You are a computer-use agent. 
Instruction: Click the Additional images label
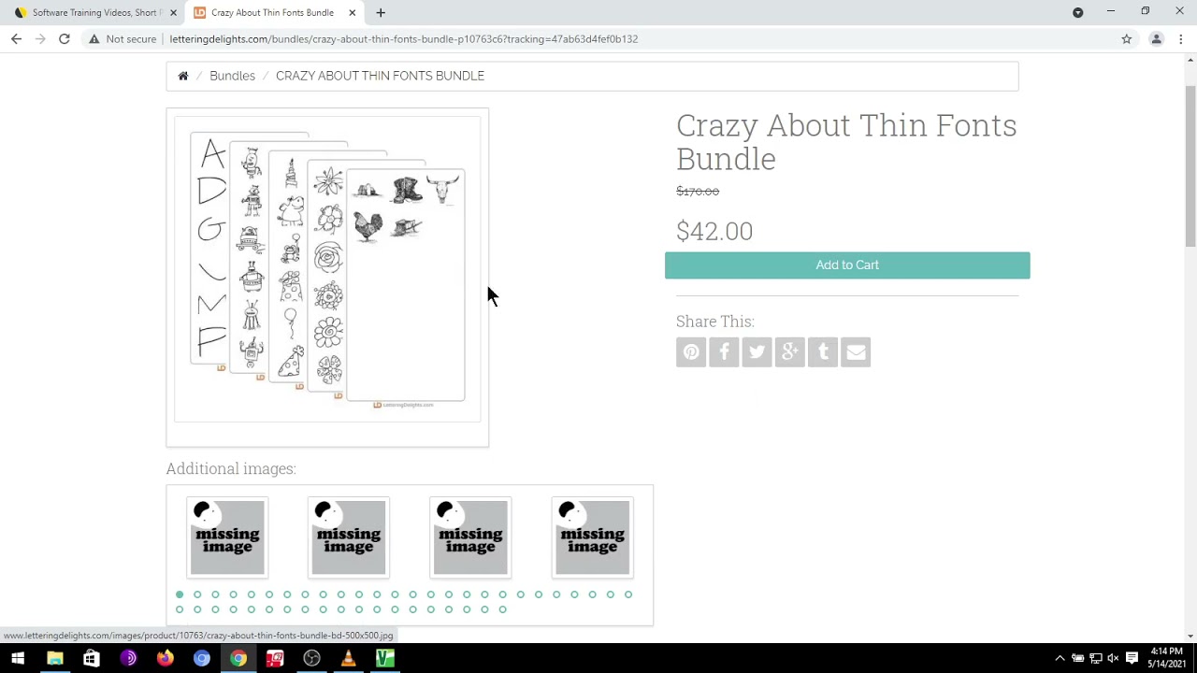click(x=231, y=469)
